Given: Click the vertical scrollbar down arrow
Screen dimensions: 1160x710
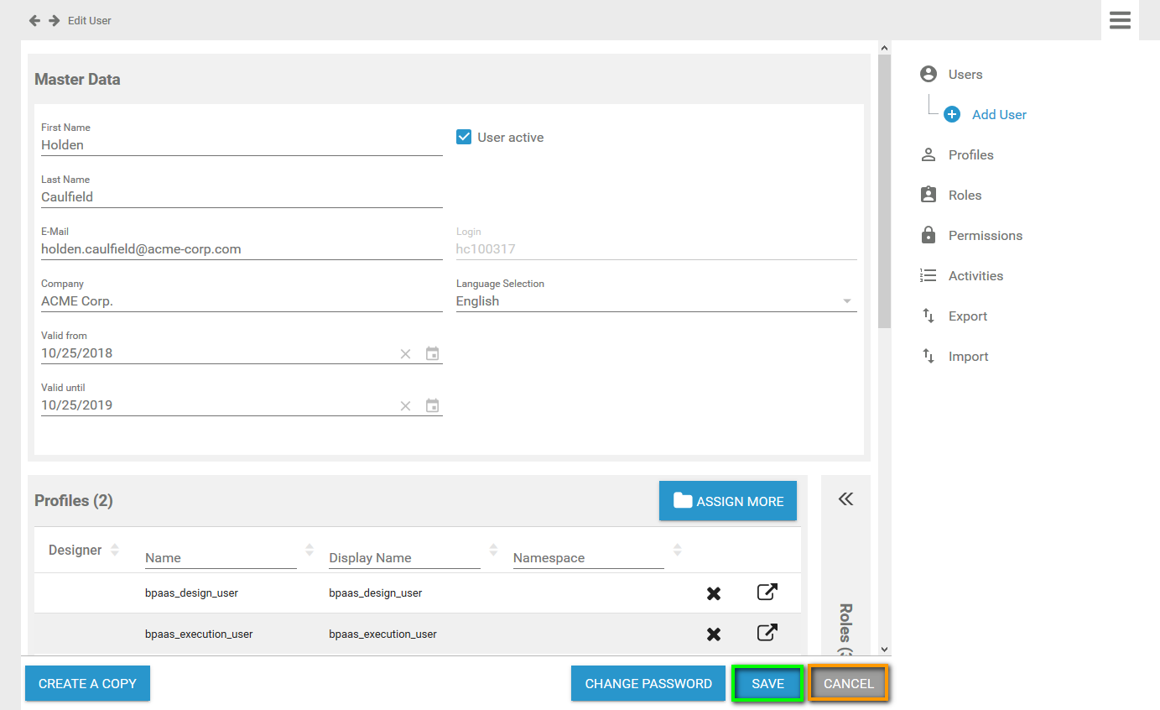Looking at the screenshot, I should 884,649.
